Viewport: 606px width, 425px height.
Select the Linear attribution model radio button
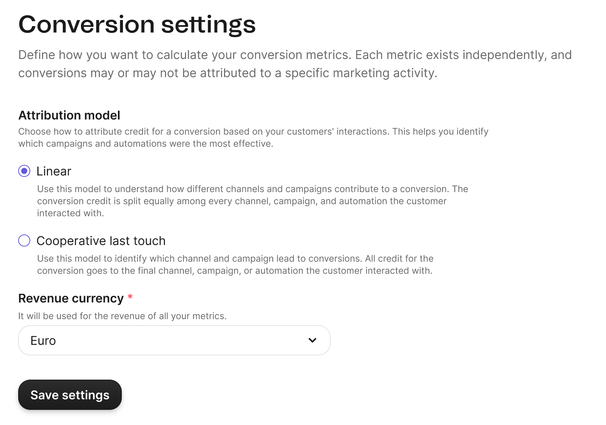pos(24,171)
